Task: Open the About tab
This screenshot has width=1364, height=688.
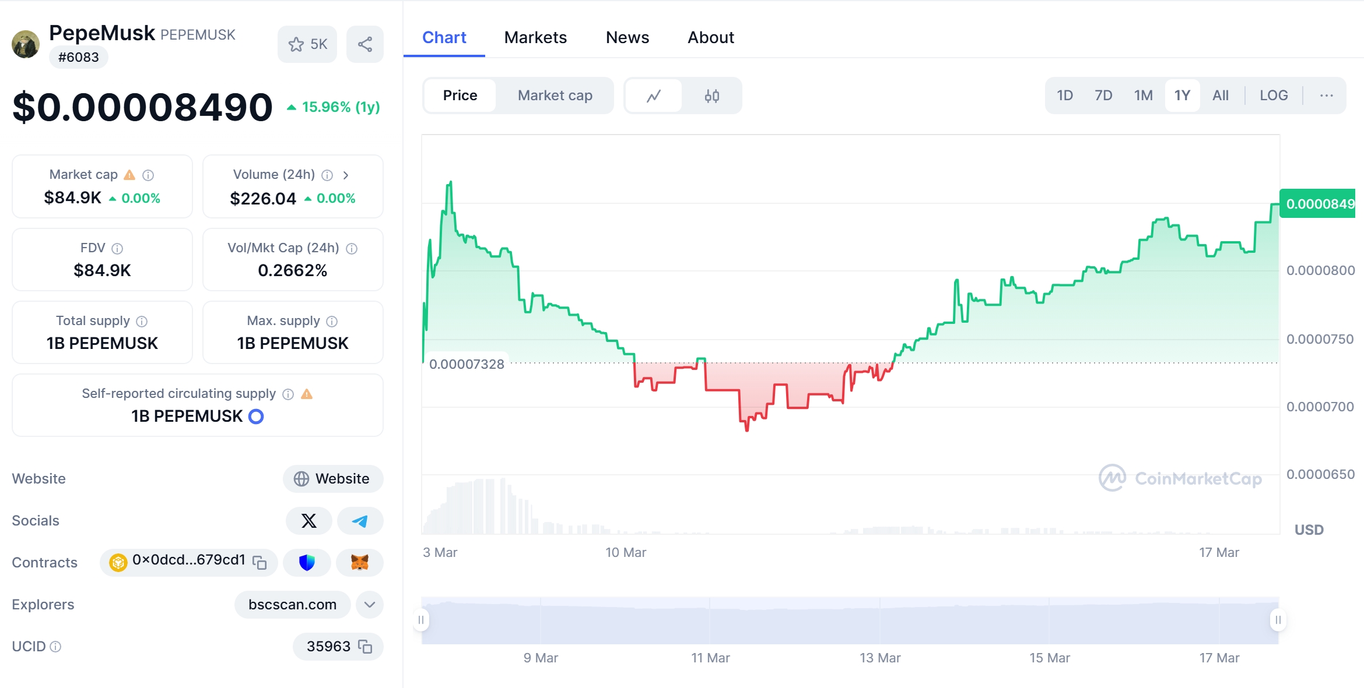Action: point(711,37)
